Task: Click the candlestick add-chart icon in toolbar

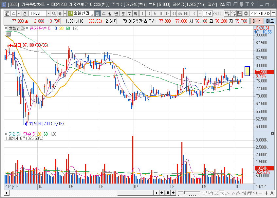Action: (227, 13)
